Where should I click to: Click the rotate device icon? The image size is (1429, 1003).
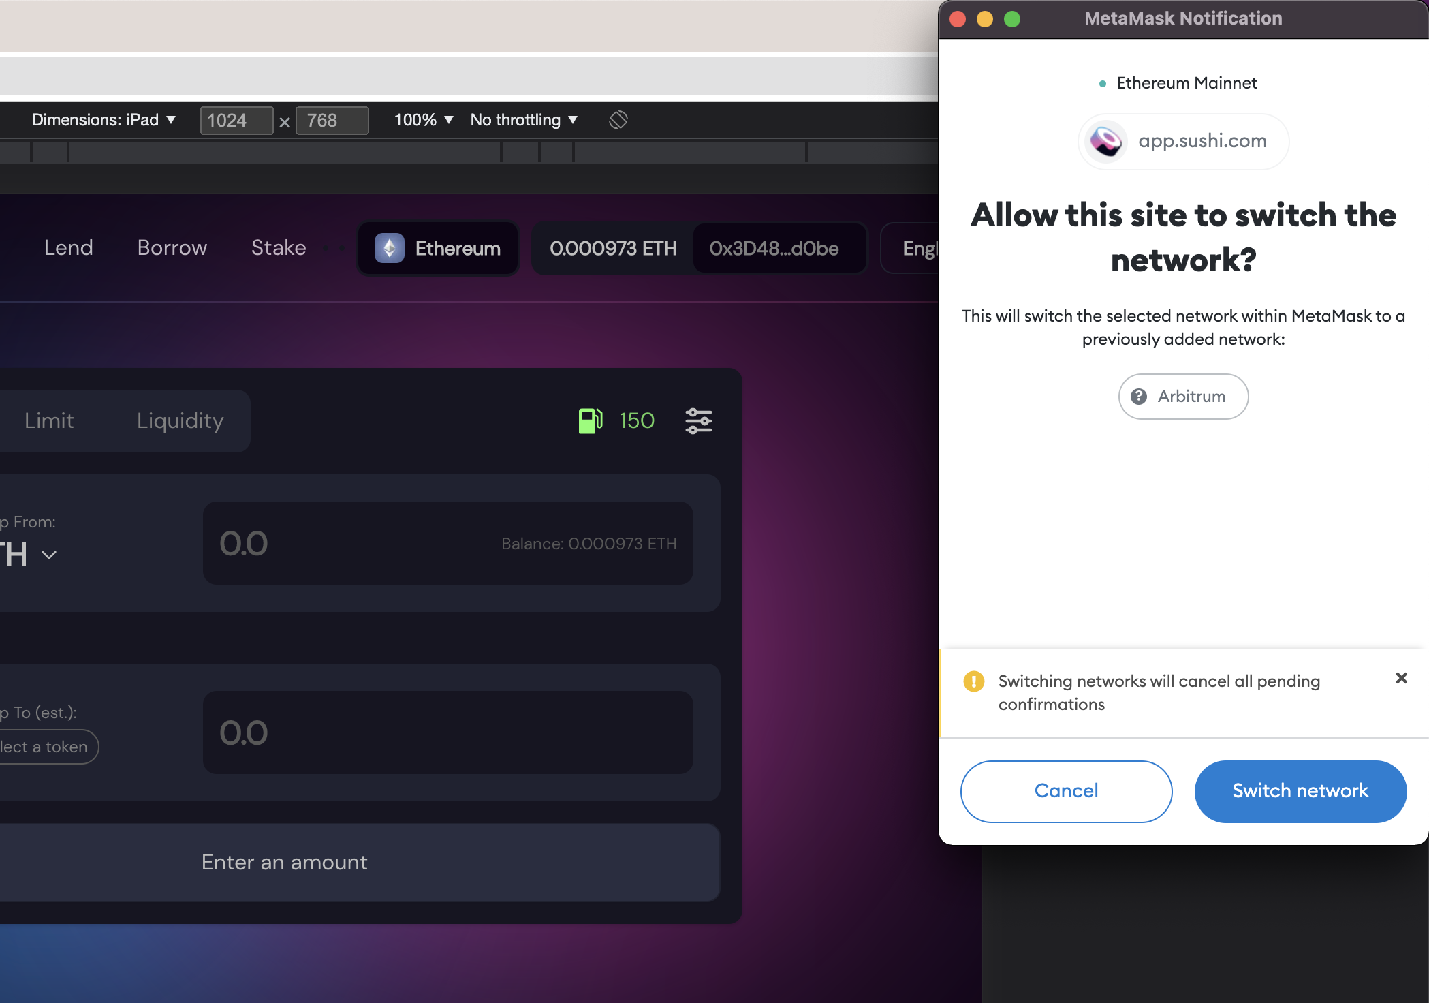point(618,120)
